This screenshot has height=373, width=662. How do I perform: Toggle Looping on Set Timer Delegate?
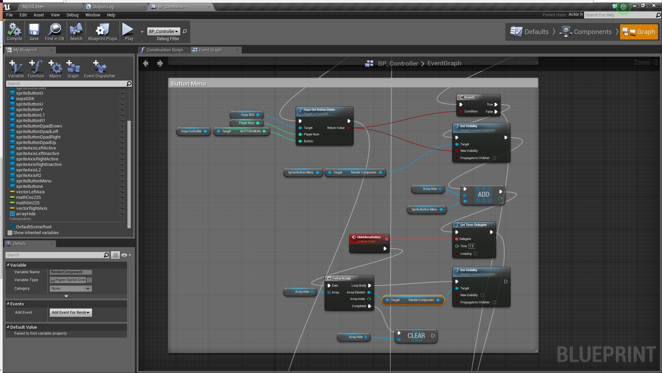[476, 254]
